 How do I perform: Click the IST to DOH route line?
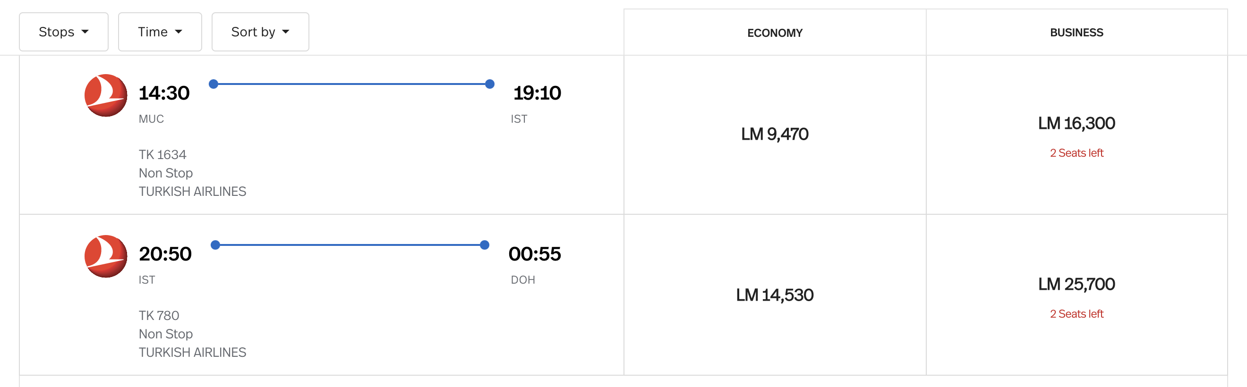[x=350, y=245]
